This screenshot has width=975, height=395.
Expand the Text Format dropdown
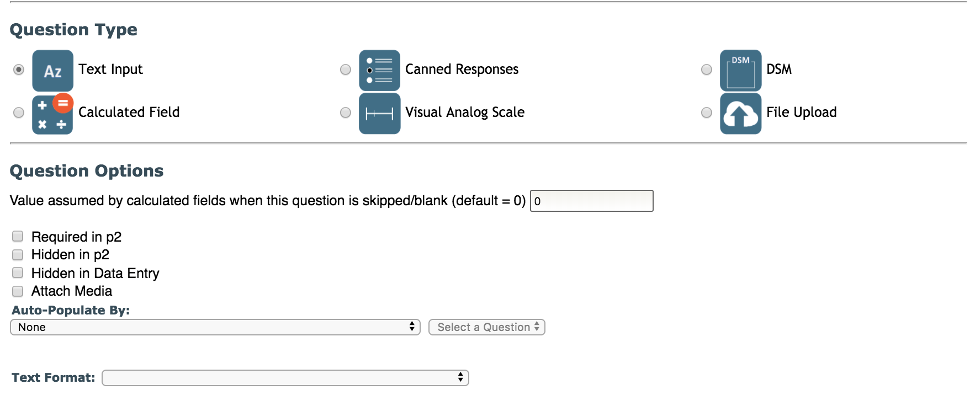[x=285, y=378]
